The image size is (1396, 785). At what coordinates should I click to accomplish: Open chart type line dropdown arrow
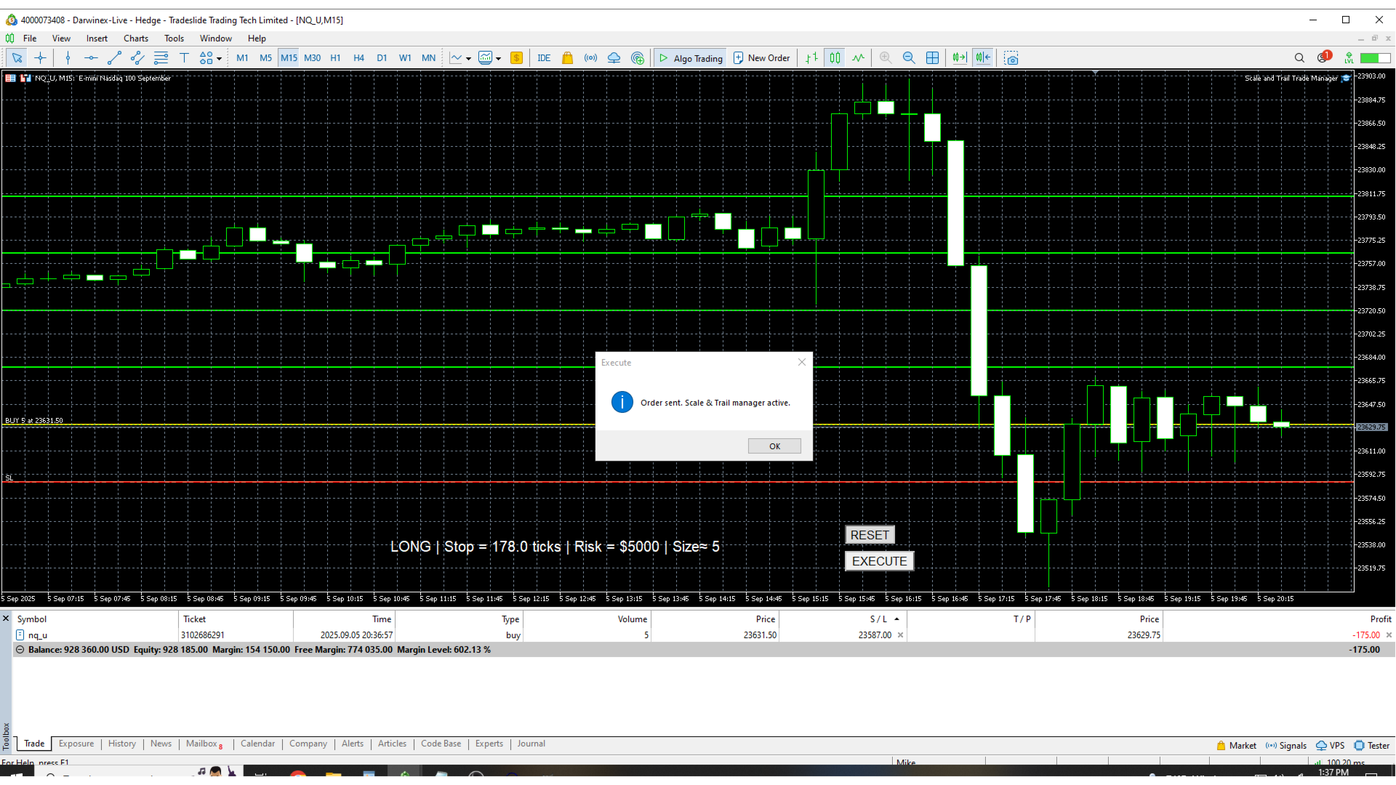[x=468, y=58]
